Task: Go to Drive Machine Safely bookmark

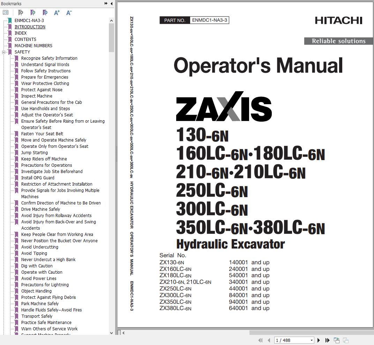Action: (x=40, y=209)
